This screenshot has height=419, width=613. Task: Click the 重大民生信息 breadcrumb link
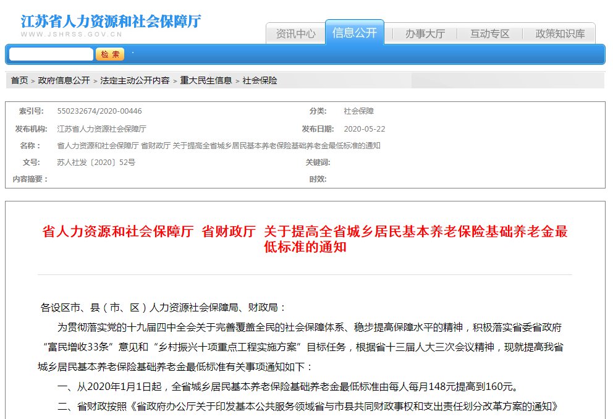[x=206, y=80]
